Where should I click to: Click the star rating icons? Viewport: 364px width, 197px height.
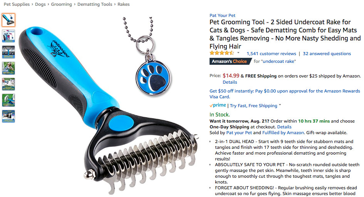[222, 53]
